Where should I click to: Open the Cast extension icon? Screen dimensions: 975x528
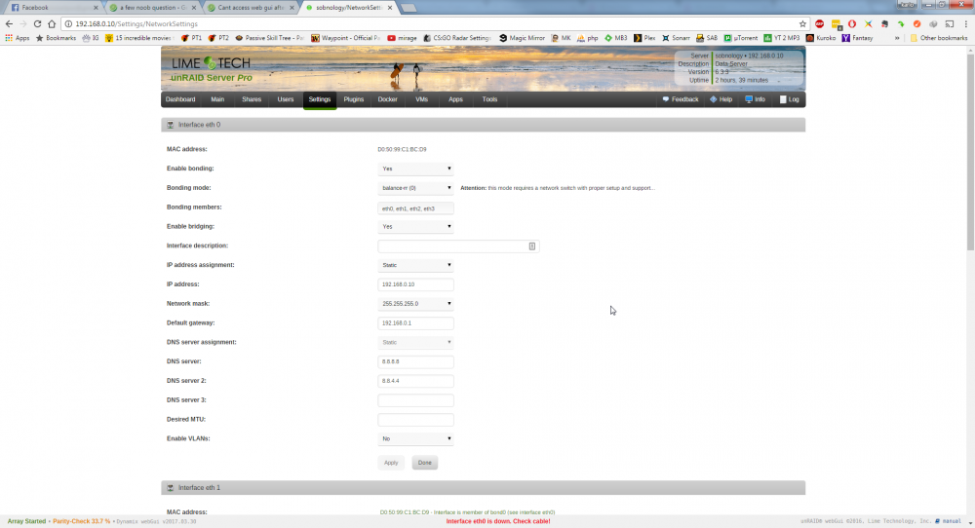tap(950, 23)
